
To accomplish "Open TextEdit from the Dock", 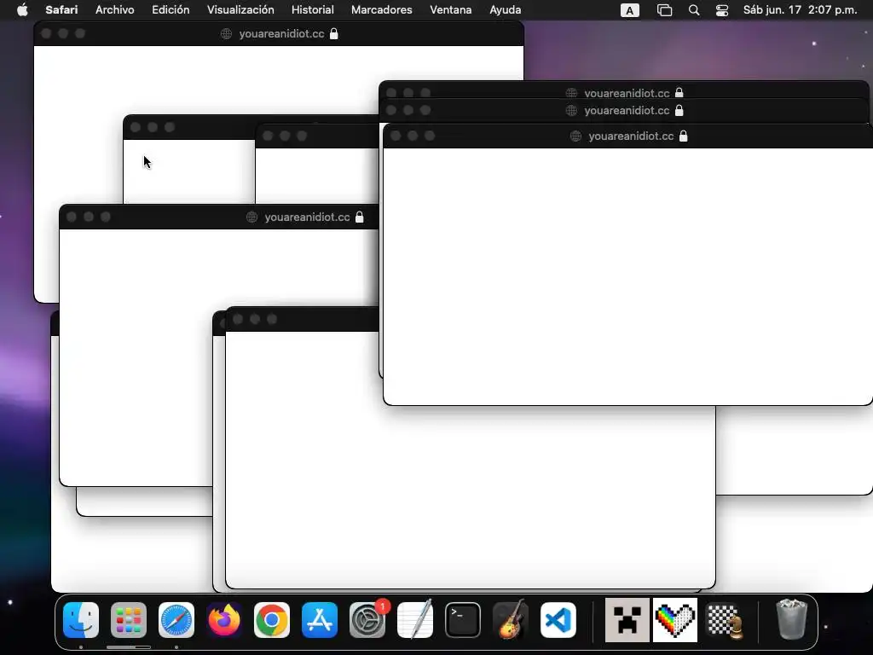I will point(415,620).
